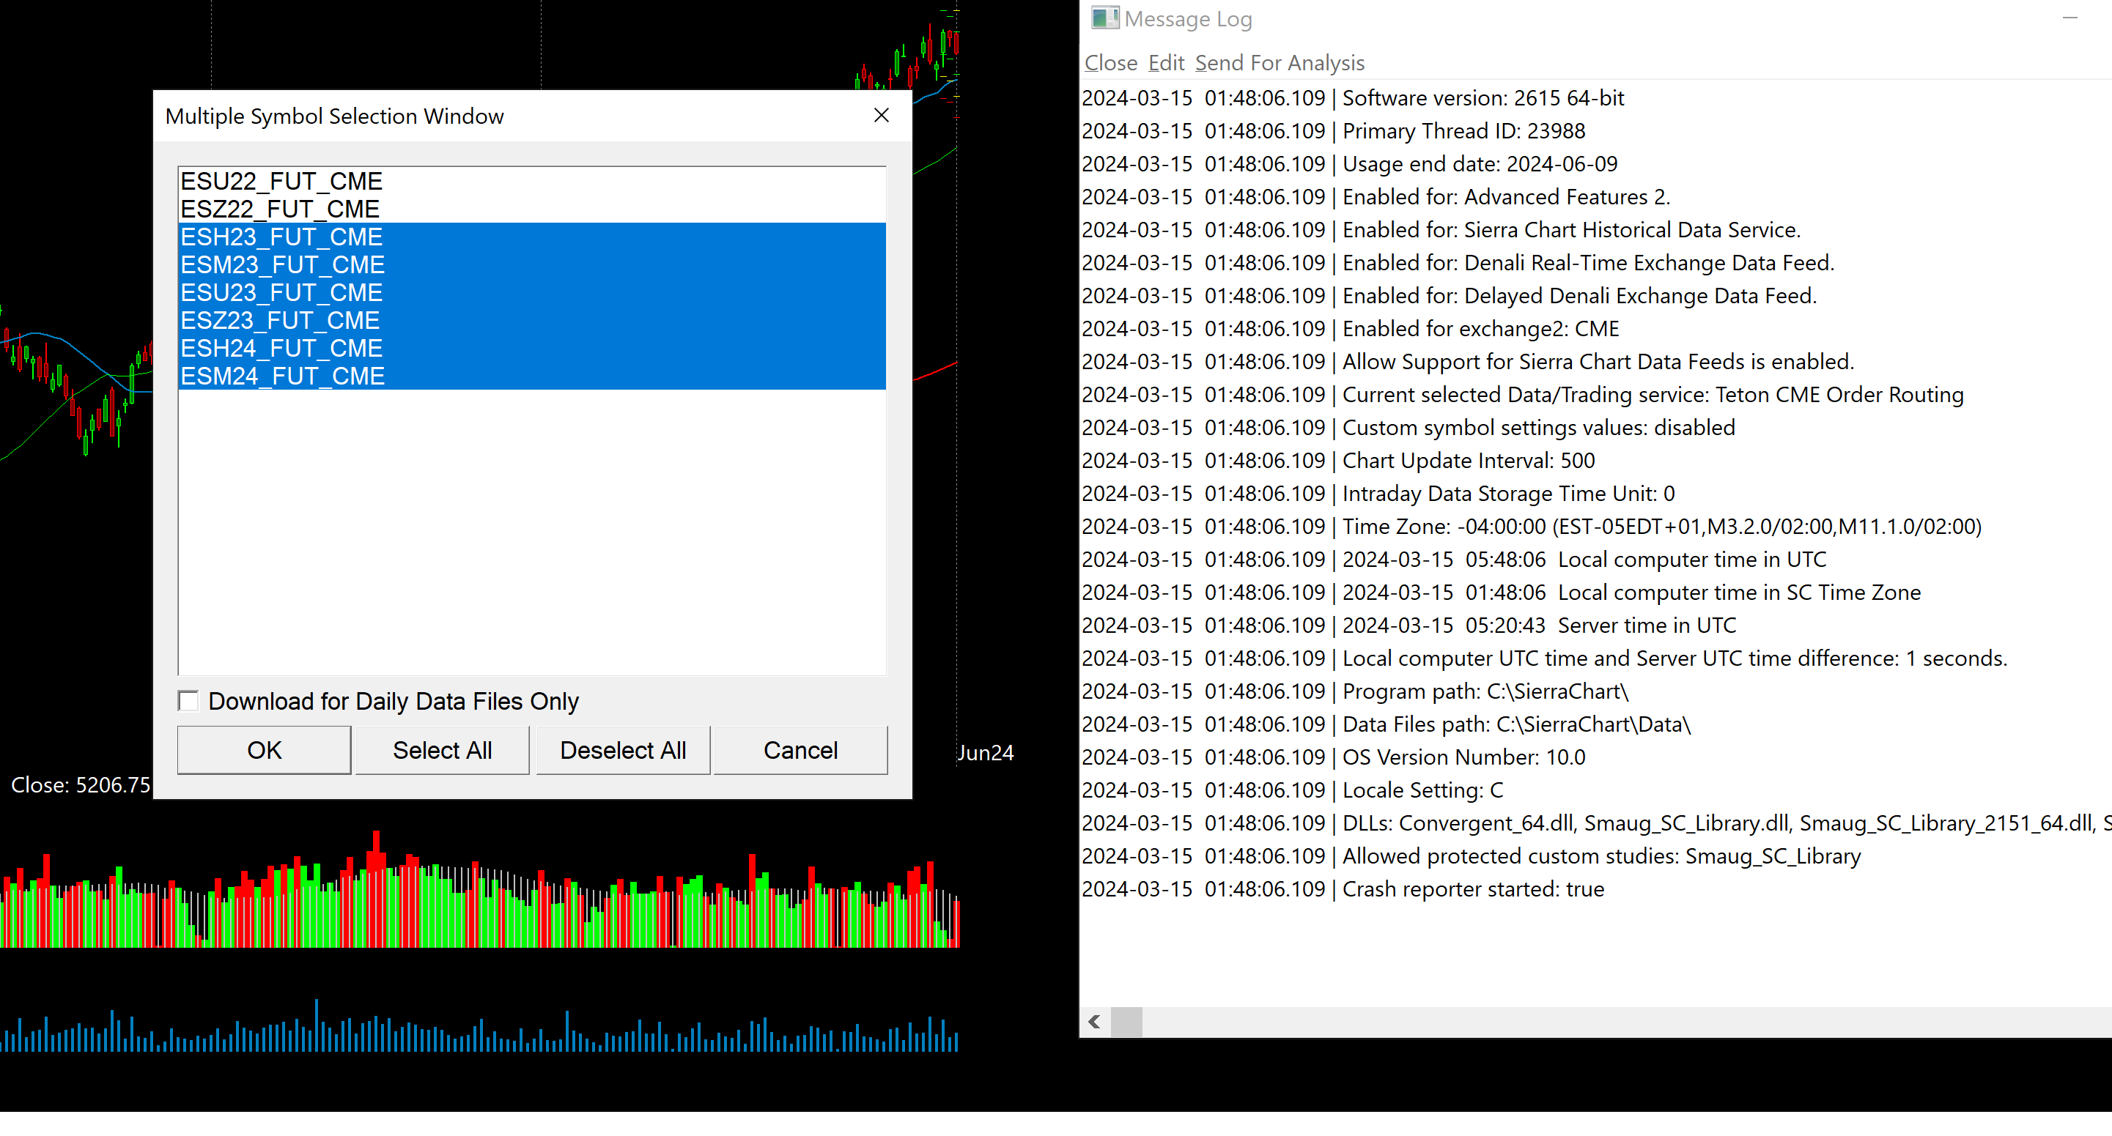
Task: Click ESM24_FUT_CME in symbol list
Action: (x=282, y=376)
